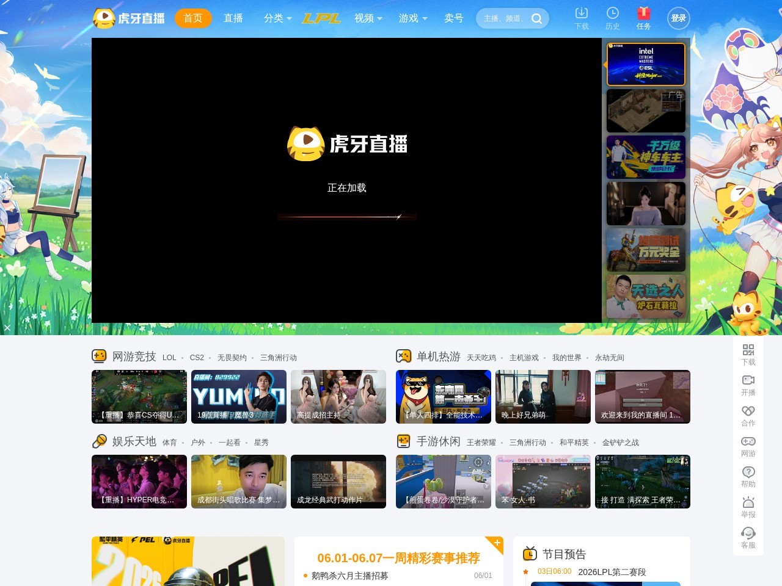
Task: Open 三角洲行动 link under 网游竞技
Action: [x=279, y=358]
